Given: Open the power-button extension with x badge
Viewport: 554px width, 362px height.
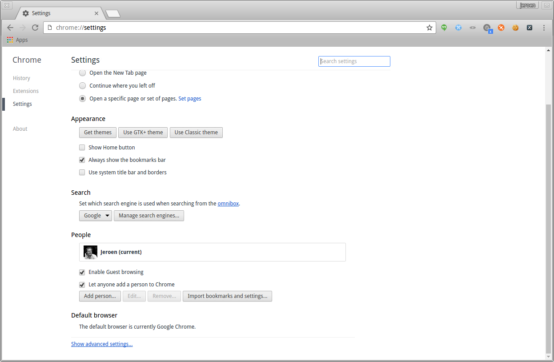Looking at the screenshot, I should tap(488, 28).
